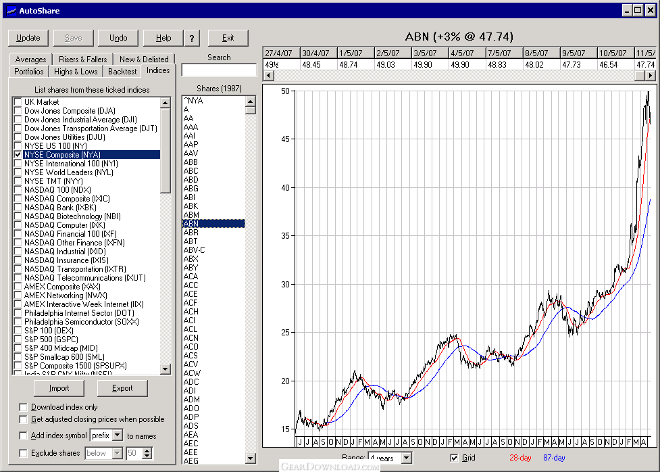
Task: Open the Range years dropdown
Action: coord(406,458)
